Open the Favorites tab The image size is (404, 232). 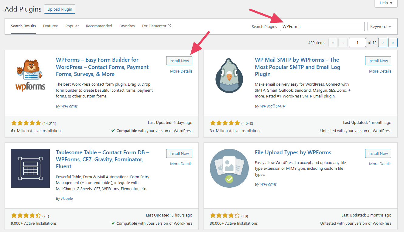(127, 26)
